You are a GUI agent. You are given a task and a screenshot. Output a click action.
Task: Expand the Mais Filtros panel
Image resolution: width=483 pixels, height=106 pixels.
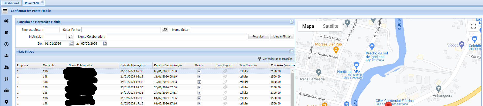coord(291,52)
